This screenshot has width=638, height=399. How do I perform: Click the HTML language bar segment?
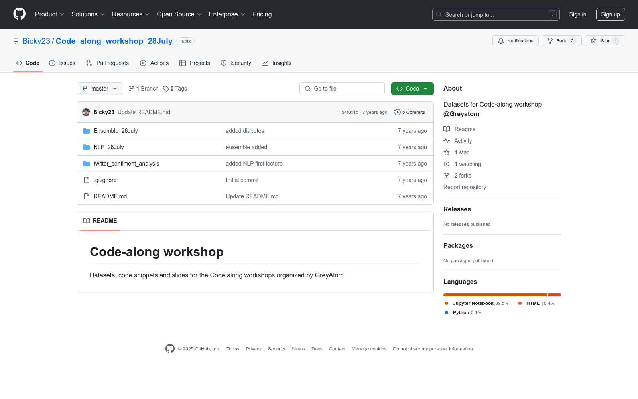pos(555,295)
